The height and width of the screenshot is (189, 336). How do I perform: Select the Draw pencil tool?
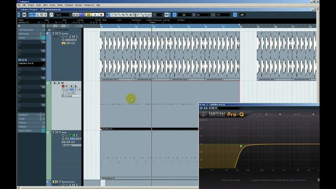click(138, 15)
